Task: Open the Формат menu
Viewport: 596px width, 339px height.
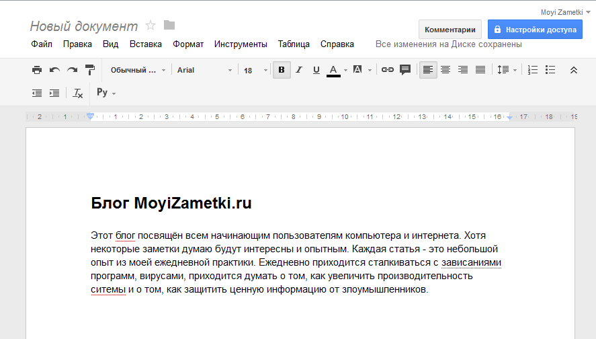Action: pyautogui.click(x=188, y=44)
